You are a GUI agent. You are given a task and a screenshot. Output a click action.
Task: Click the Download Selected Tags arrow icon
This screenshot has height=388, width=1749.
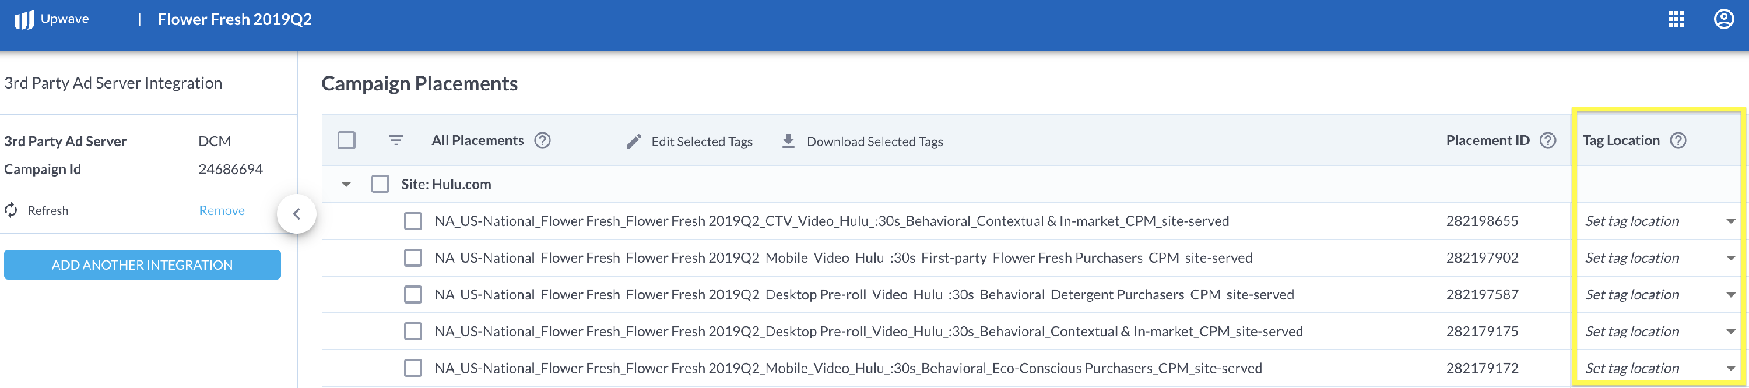tap(788, 141)
